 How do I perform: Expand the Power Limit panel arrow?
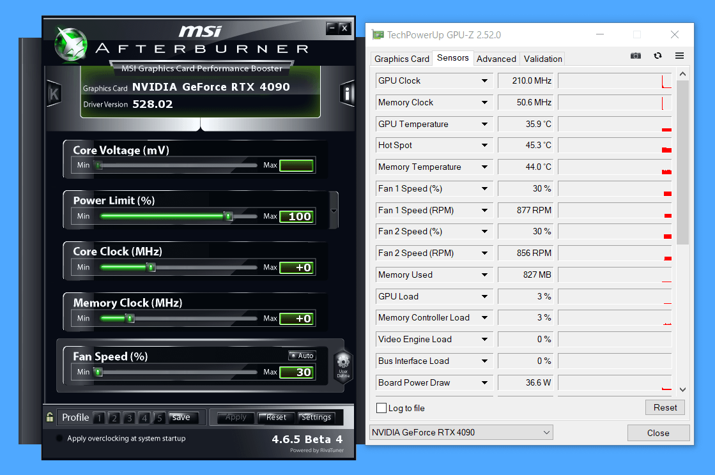pos(334,211)
